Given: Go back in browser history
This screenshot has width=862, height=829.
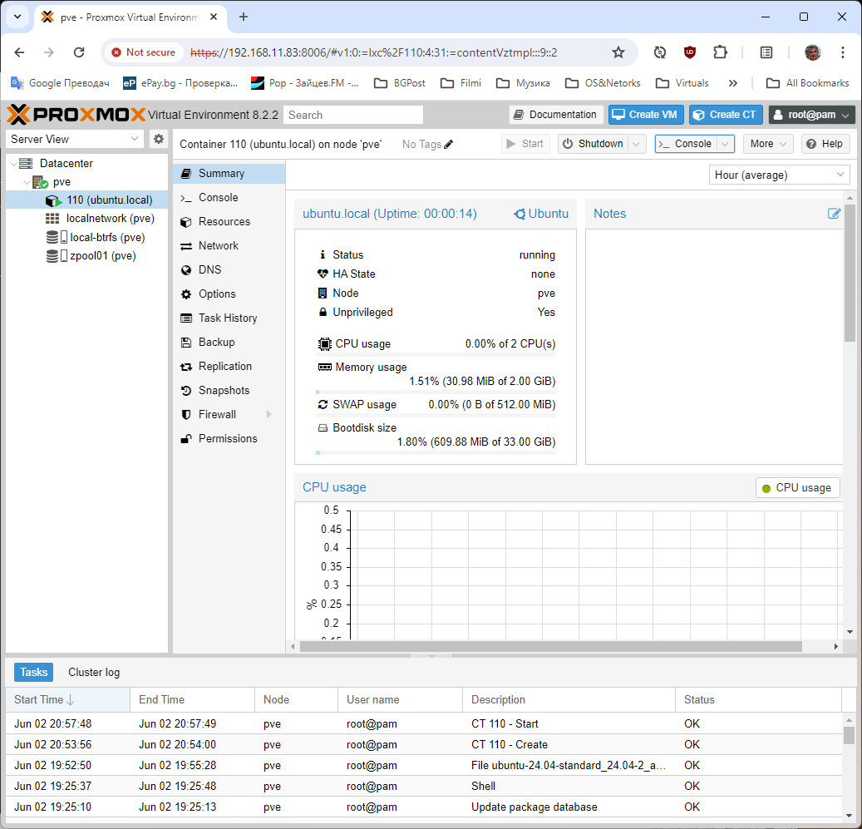Looking at the screenshot, I should (x=19, y=52).
